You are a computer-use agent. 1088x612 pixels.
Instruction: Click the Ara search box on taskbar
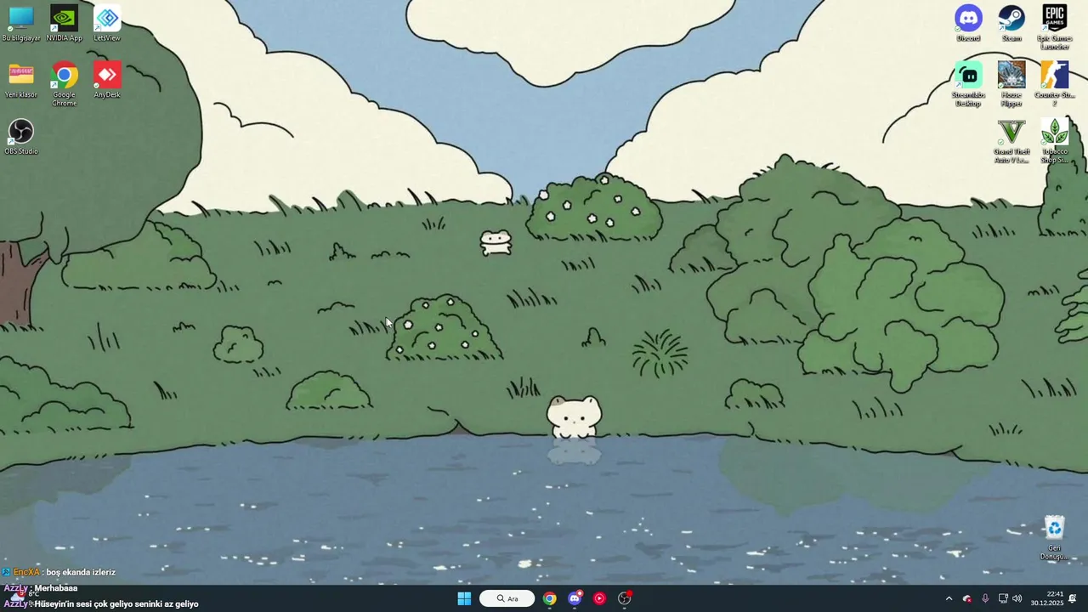tap(507, 598)
